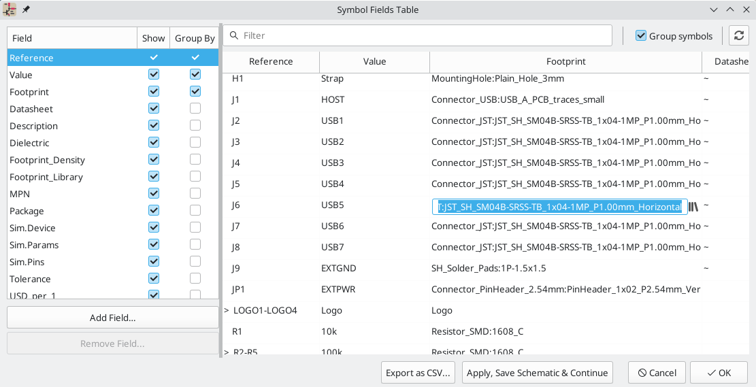The image size is (756, 387).
Task: Click the J6 footprint edit field
Action: (x=560, y=207)
